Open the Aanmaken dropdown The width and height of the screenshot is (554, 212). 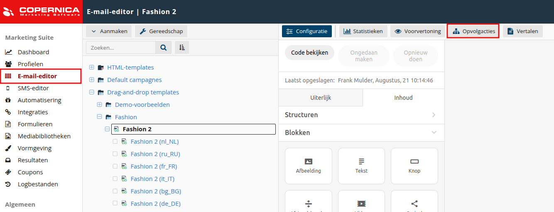click(109, 31)
